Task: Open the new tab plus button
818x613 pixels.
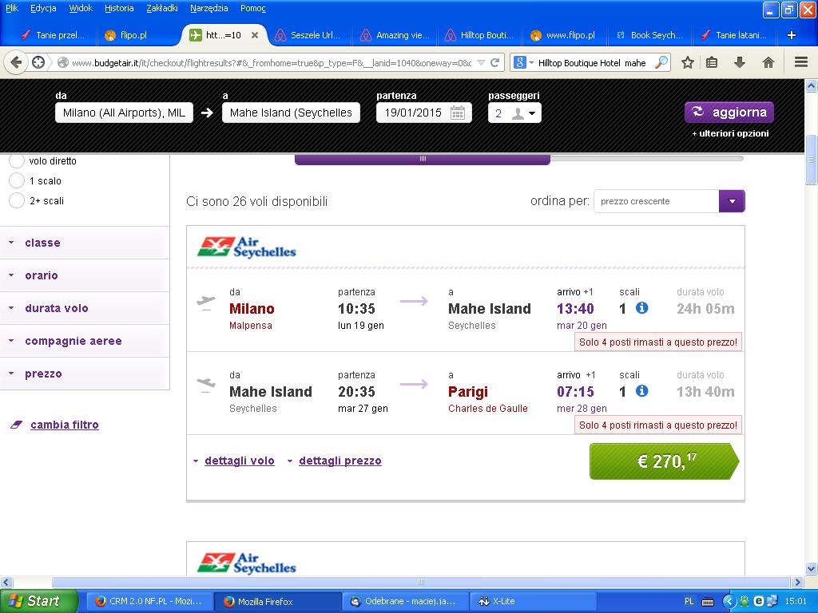Action: pos(792,35)
